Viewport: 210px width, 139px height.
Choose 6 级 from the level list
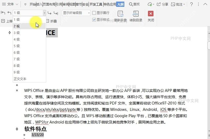click(29, 52)
